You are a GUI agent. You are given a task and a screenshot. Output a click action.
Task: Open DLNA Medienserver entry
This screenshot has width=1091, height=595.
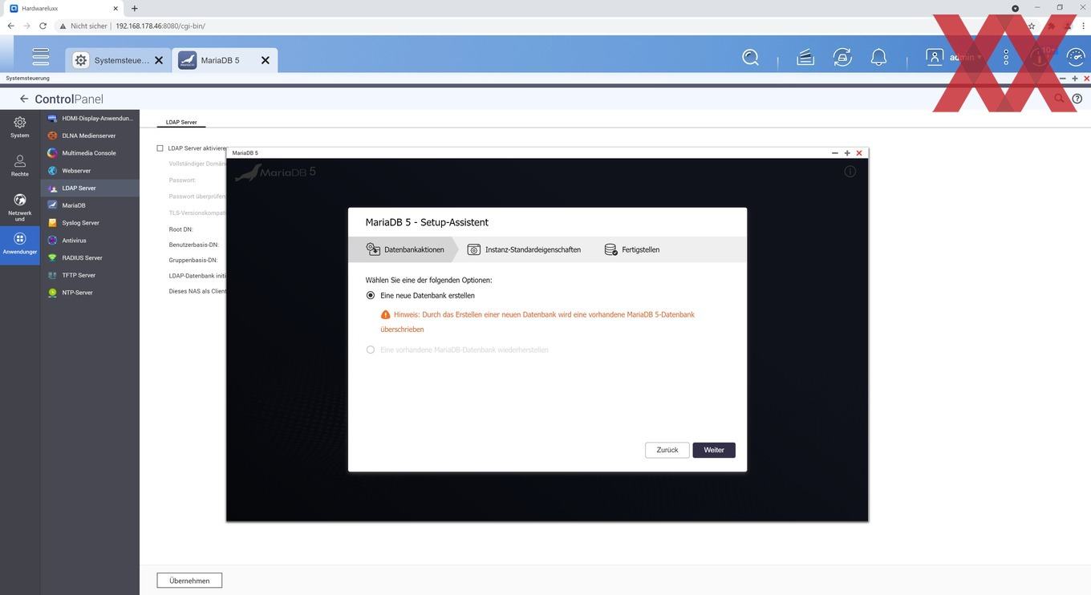coord(90,136)
